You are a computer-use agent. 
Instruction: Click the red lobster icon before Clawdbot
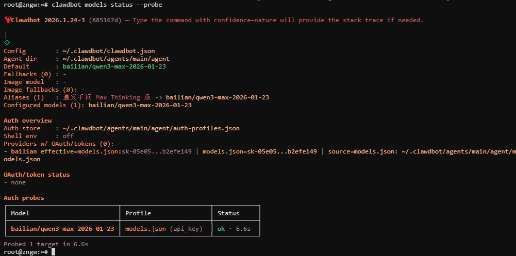8,20
